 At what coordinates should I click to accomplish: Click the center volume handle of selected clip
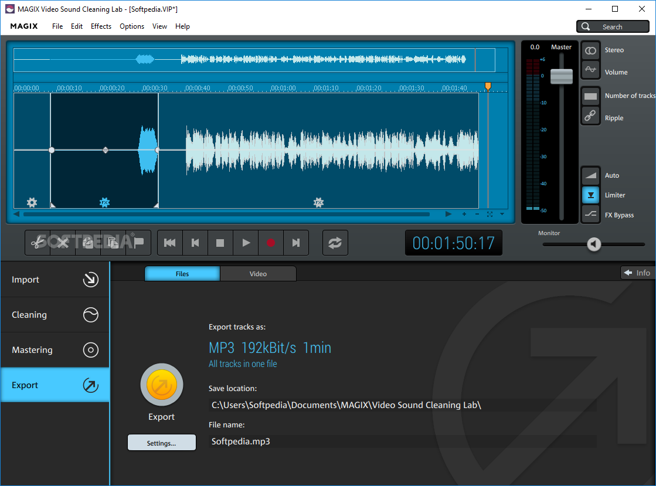106,149
